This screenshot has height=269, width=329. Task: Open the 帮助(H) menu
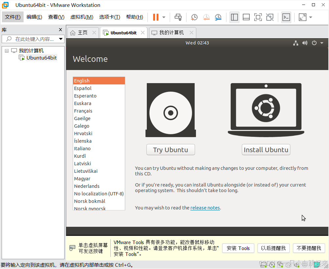tap(135, 17)
